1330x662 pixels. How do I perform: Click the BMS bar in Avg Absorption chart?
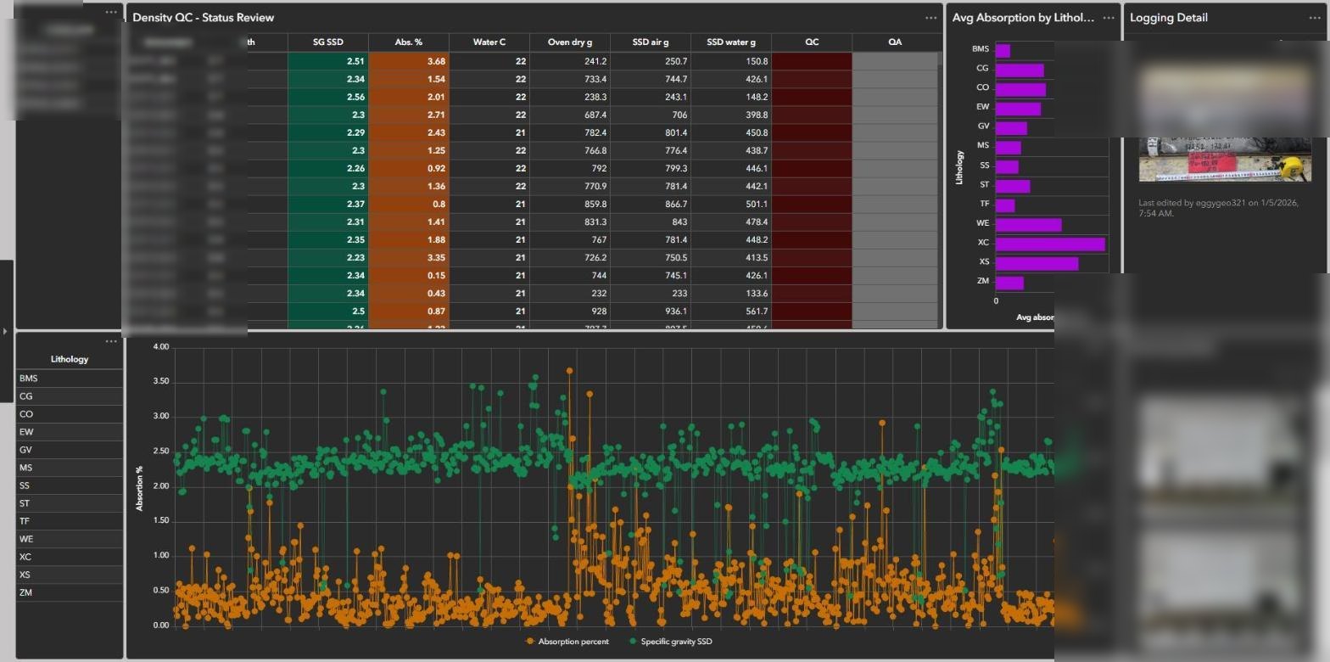[1003, 51]
